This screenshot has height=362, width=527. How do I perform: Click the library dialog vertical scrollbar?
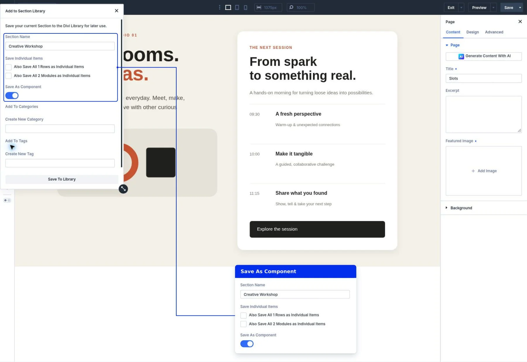pyautogui.click(x=122, y=93)
